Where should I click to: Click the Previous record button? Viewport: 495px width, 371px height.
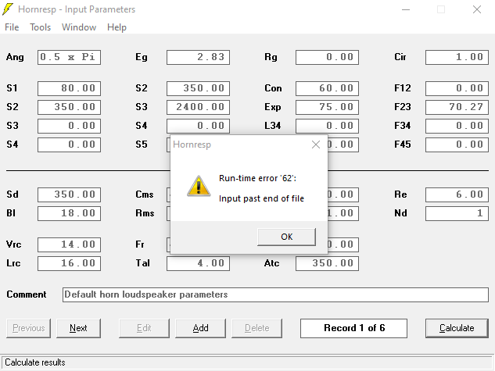[28, 328]
